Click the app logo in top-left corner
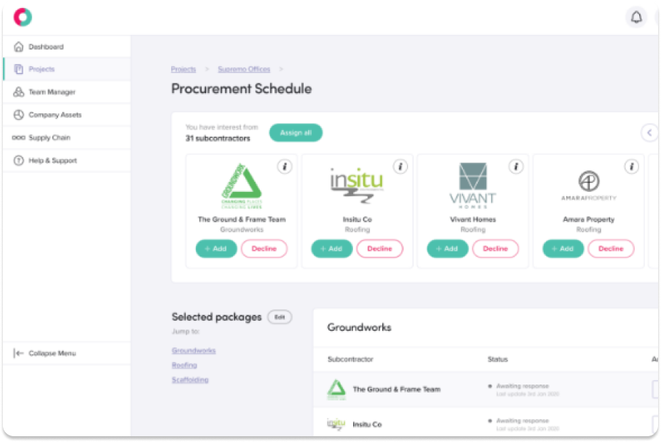This screenshot has height=442, width=661. tap(23, 17)
